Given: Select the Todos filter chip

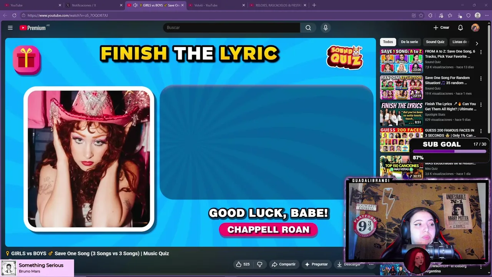Looking at the screenshot, I should click(x=388, y=42).
